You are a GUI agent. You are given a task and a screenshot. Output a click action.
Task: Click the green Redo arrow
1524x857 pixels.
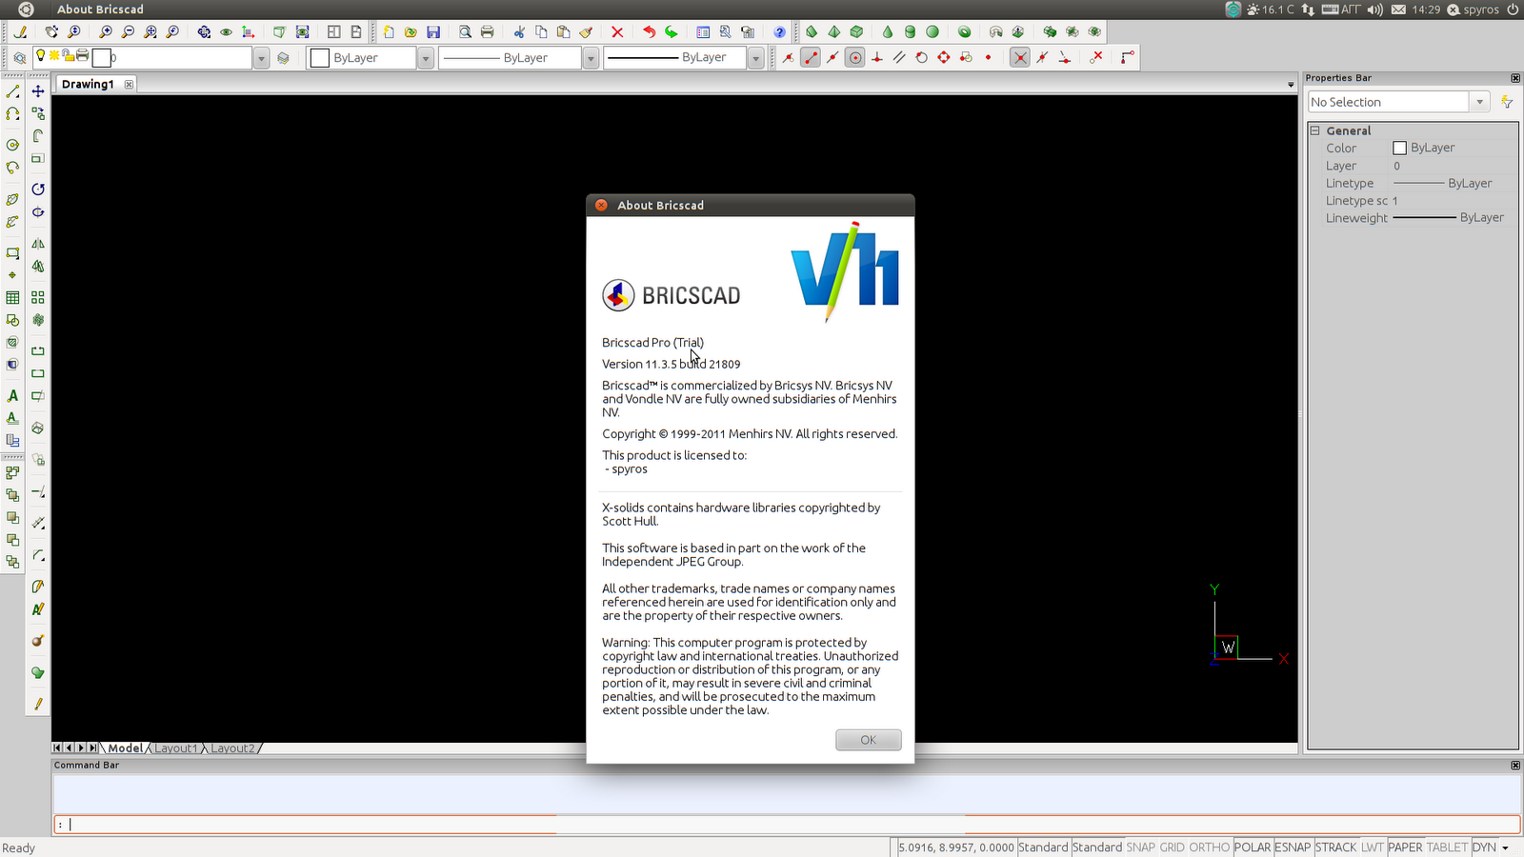coord(672,31)
